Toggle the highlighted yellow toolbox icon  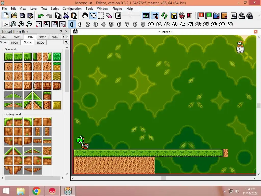174,16
